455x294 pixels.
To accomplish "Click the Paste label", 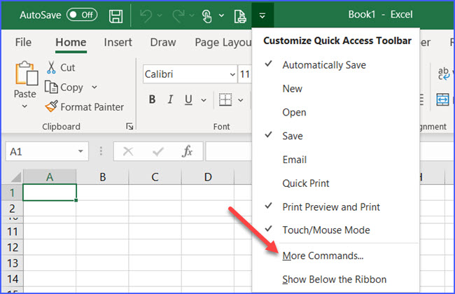I will [25, 94].
